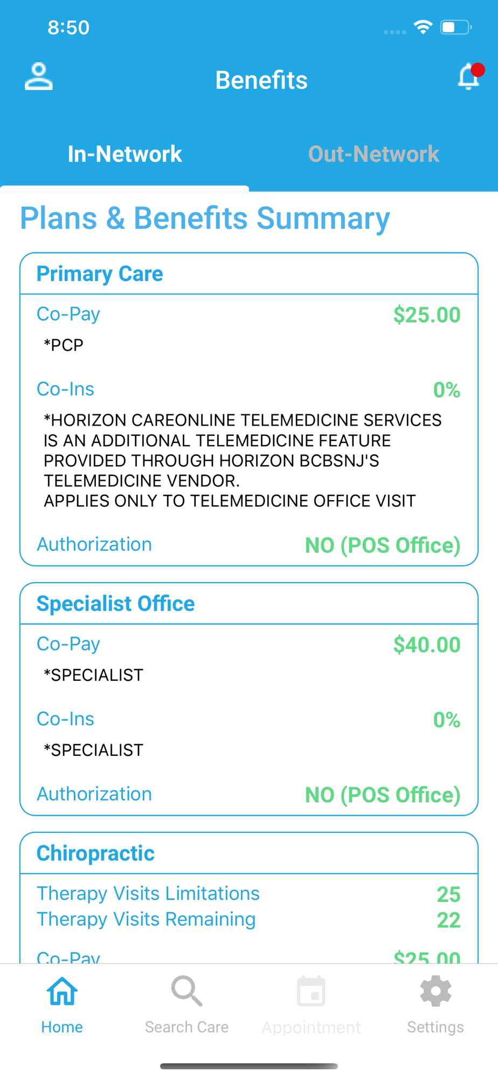The image size is (498, 1079).
Task: Switch to the Out-Network tab
Action: [373, 154]
